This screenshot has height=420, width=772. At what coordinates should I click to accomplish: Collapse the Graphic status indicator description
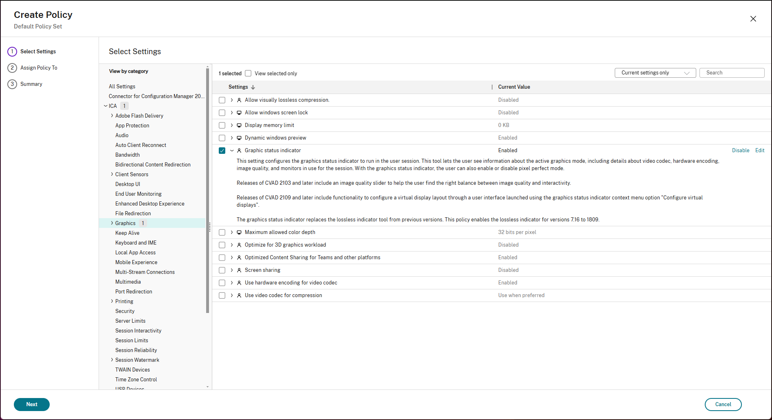click(x=232, y=151)
